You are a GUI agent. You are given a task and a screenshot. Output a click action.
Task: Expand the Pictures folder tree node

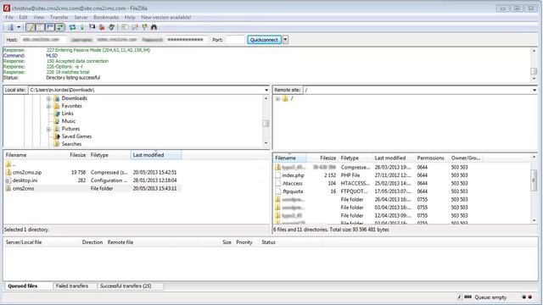pyautogui.click(x=49, y=129)
